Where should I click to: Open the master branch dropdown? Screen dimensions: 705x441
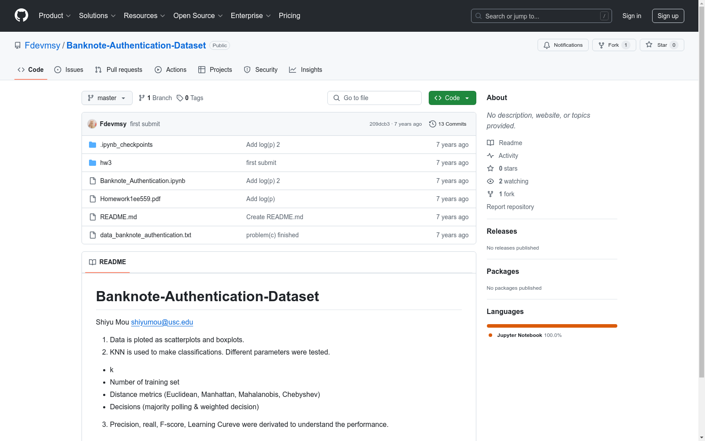point(107,98)
